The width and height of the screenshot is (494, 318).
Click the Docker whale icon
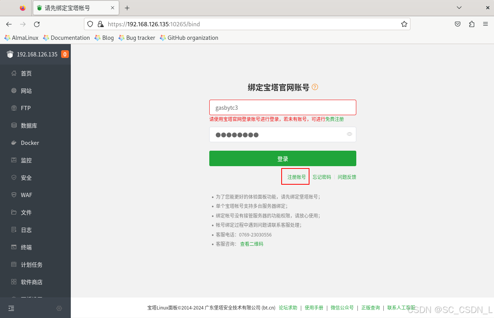click(x=14, y=143)
